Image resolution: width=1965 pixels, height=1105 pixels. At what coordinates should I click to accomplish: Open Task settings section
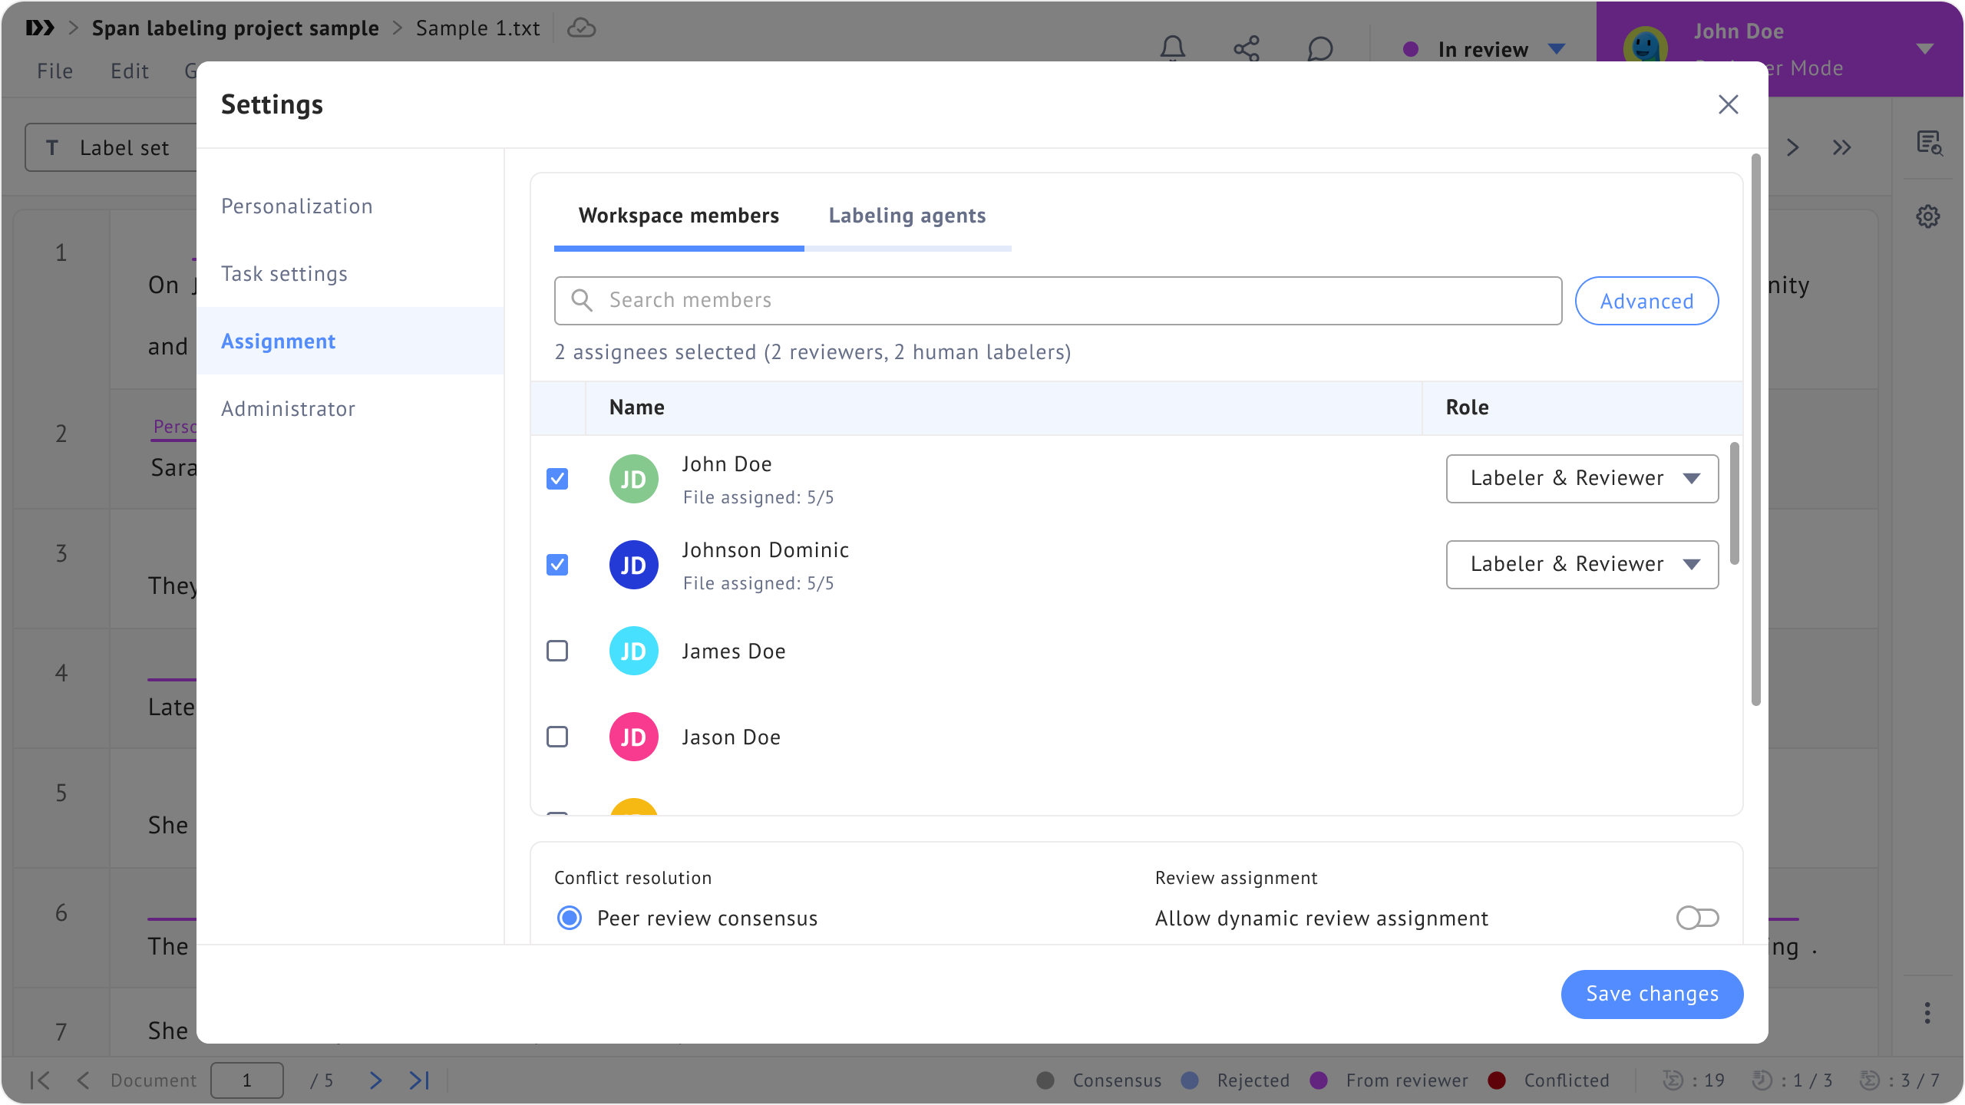pos(284,274)
